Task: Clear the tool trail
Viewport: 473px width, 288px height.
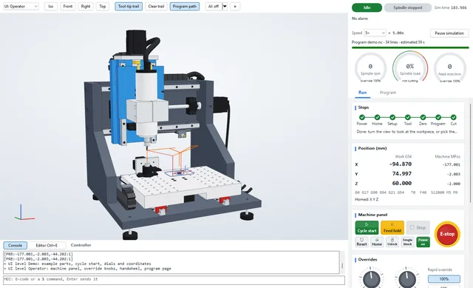Action: 156,7
